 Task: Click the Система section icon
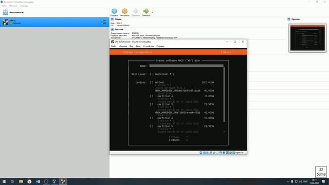pos(112,29)
